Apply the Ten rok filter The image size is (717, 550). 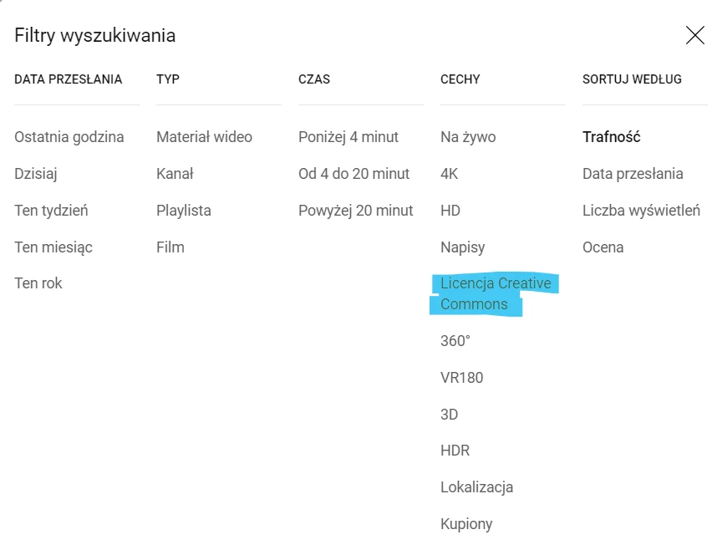38,283
